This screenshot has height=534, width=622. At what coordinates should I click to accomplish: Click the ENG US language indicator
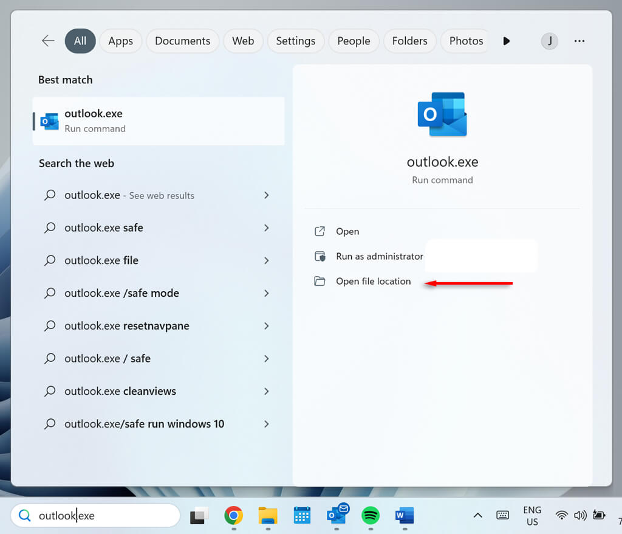[532, 516]
